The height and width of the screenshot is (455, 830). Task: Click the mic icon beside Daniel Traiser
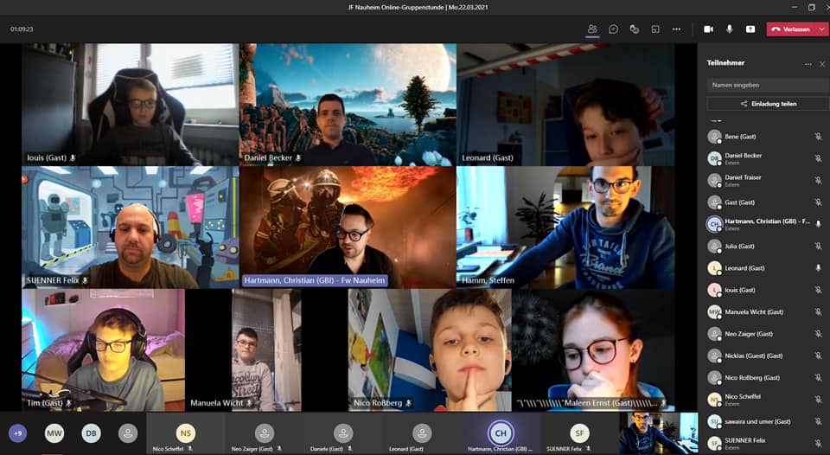pyautogui.click(x=818, y=181)
